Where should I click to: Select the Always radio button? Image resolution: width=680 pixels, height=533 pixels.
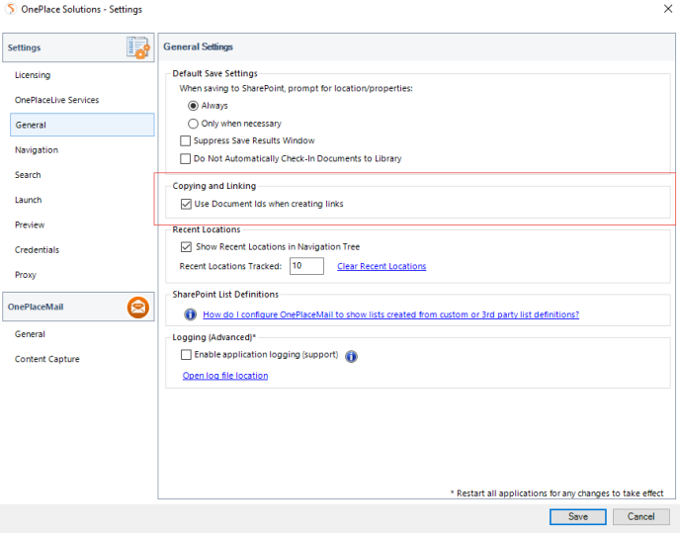[x=194, y=106]
